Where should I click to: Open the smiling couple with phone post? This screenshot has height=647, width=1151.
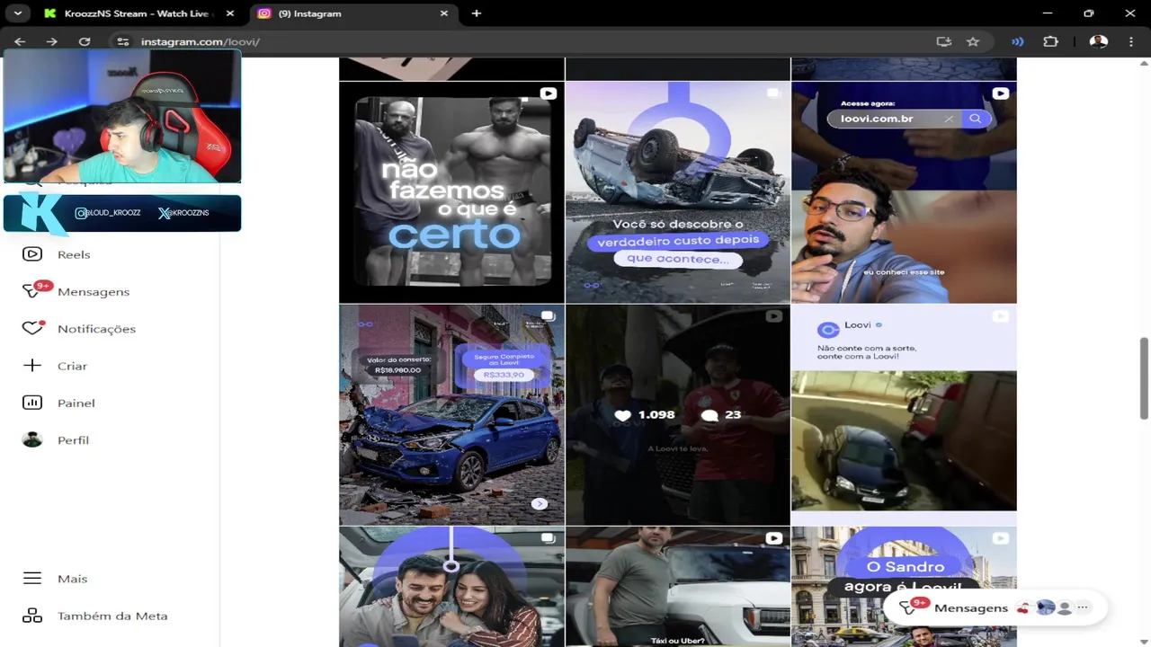pos(451,587)
